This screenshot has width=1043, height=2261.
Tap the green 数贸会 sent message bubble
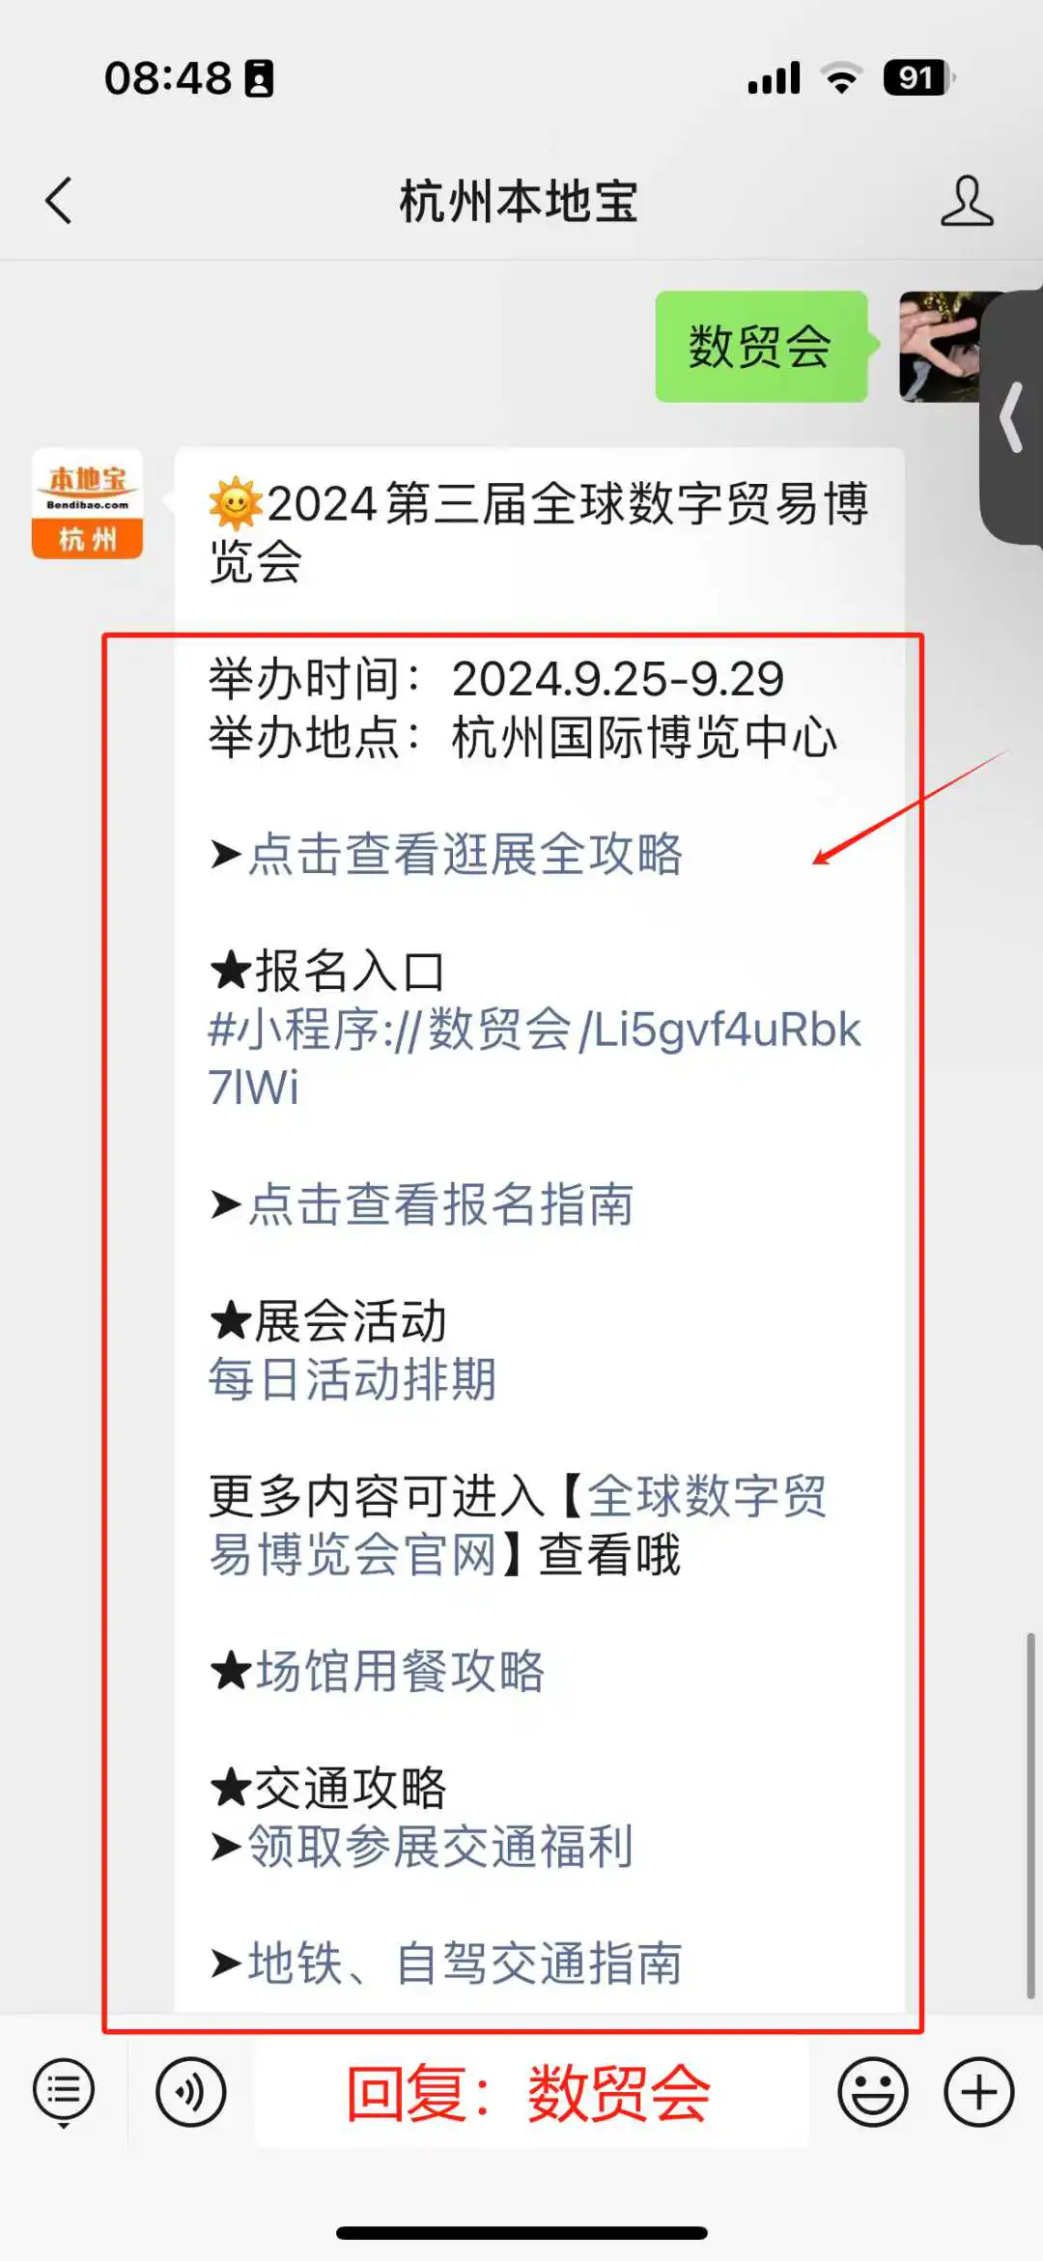[x=761, y=347]
